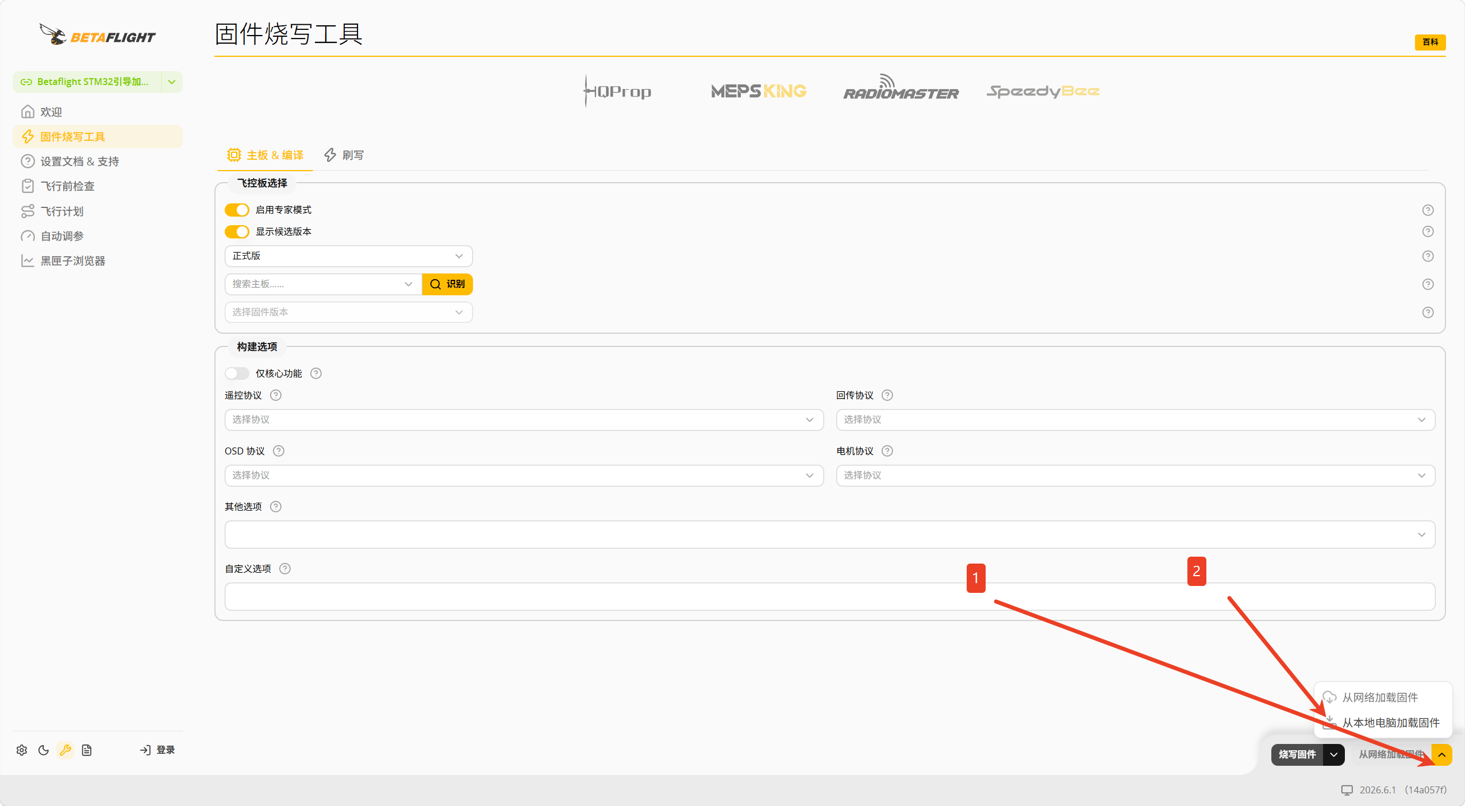This screenshot has height=806, width=1465.
Task: Toggle the 显示候选版本 switch
Action: click(x=237, y=232)
